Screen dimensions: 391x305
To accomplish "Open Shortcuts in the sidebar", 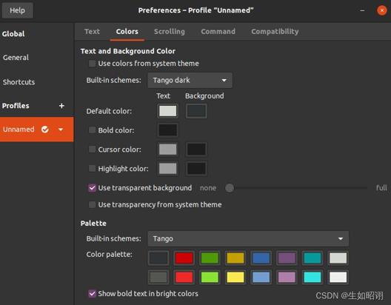I will [x=19, y=82].
